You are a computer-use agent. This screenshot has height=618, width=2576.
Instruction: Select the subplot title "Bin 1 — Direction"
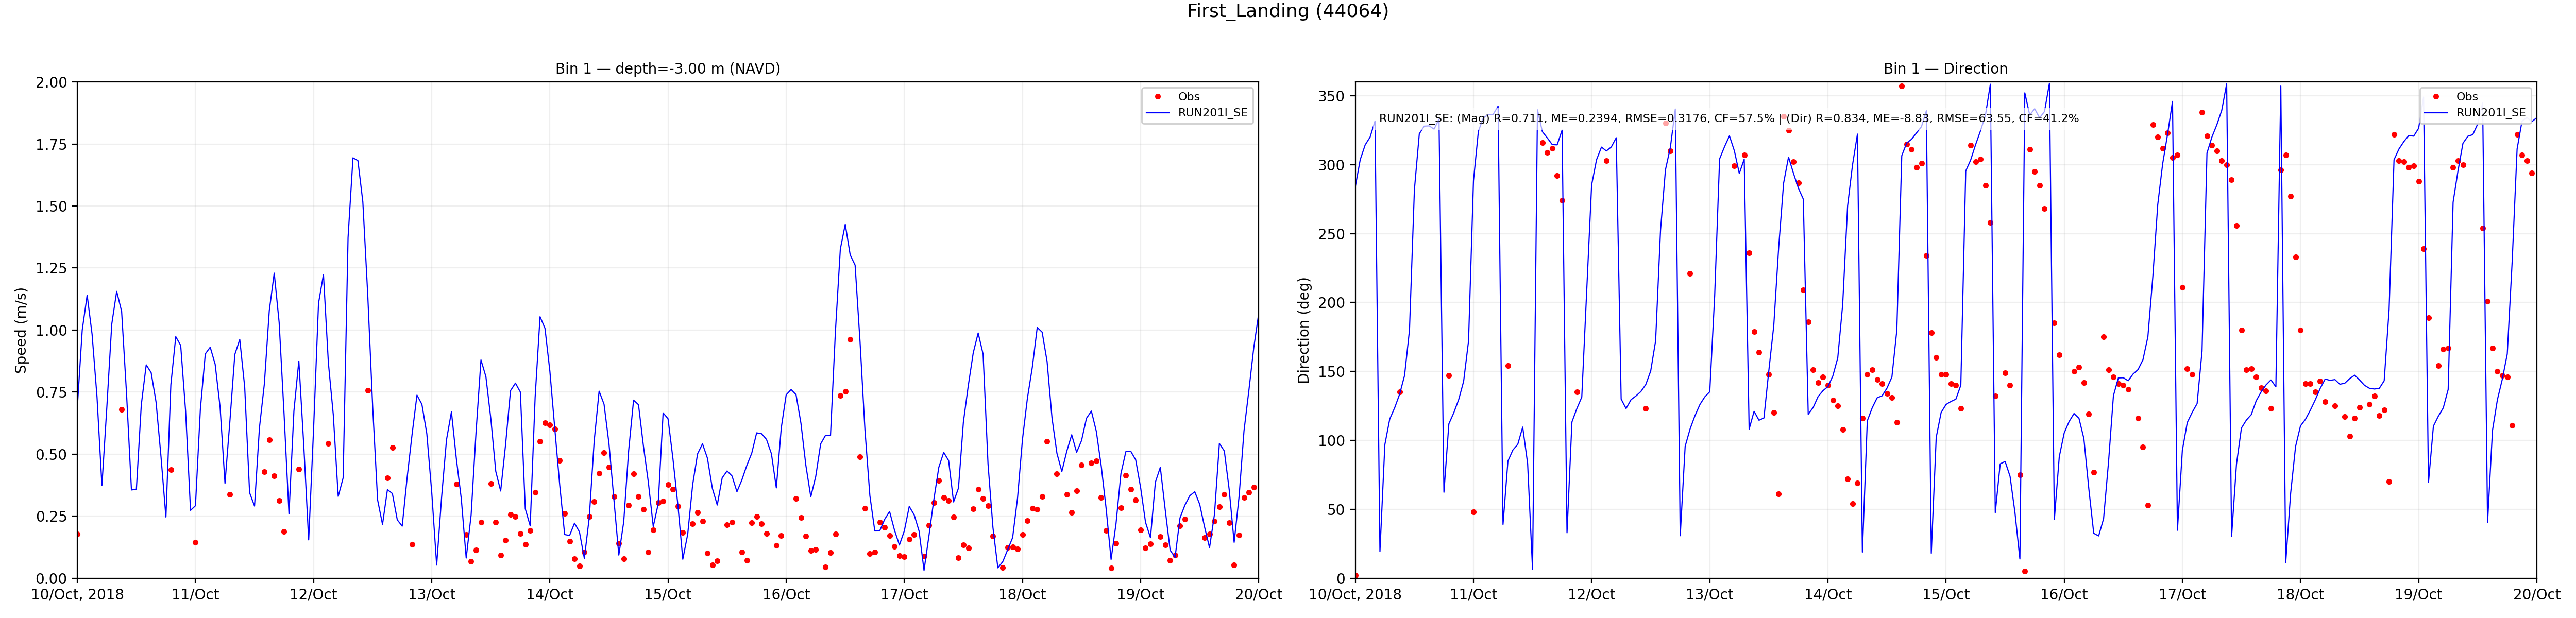tap(1945, 69)
